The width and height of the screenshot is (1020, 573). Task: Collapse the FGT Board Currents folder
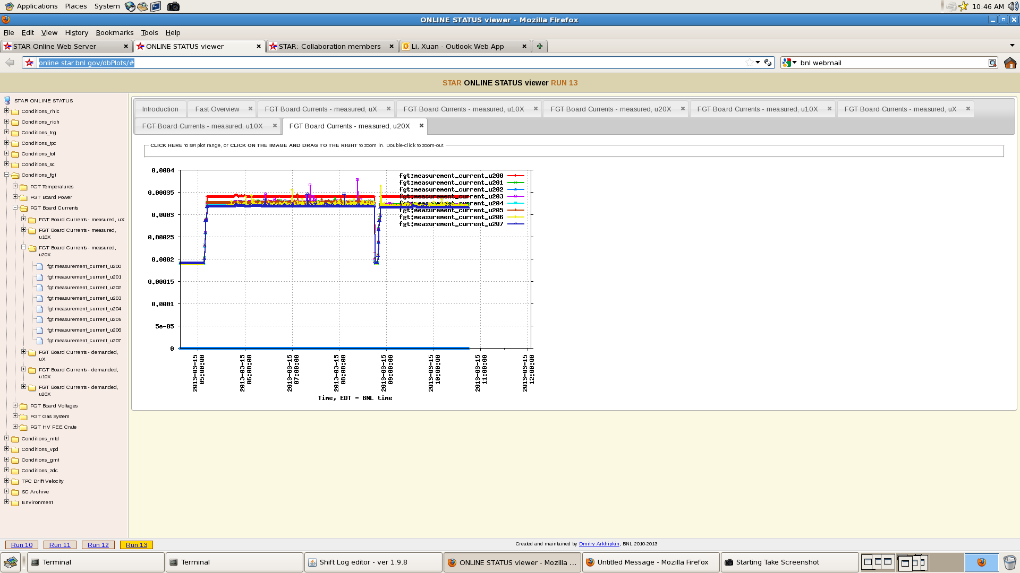pyautogui.click(x=15, y=207)
